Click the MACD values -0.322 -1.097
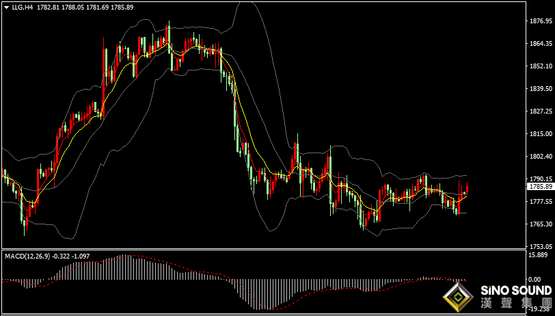 tap(75, 256)
